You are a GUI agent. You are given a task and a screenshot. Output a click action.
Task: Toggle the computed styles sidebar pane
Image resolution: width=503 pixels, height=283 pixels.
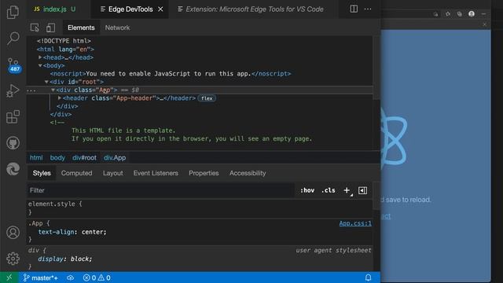[x=362, y=190]
